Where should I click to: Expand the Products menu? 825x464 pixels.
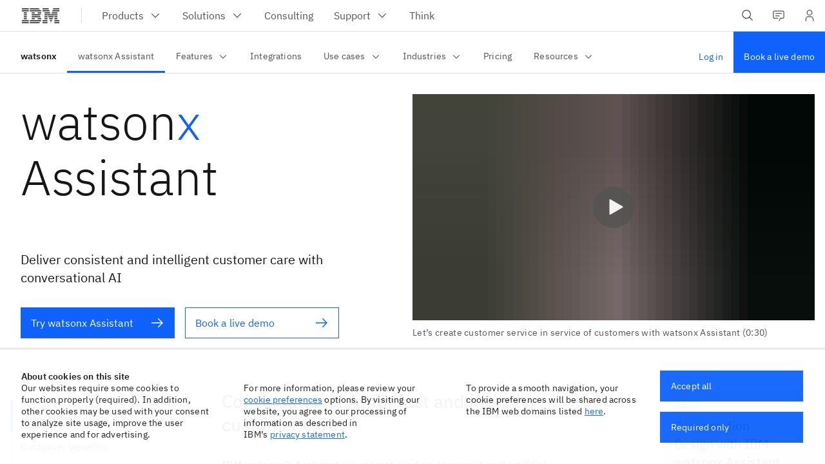(130, 15)
